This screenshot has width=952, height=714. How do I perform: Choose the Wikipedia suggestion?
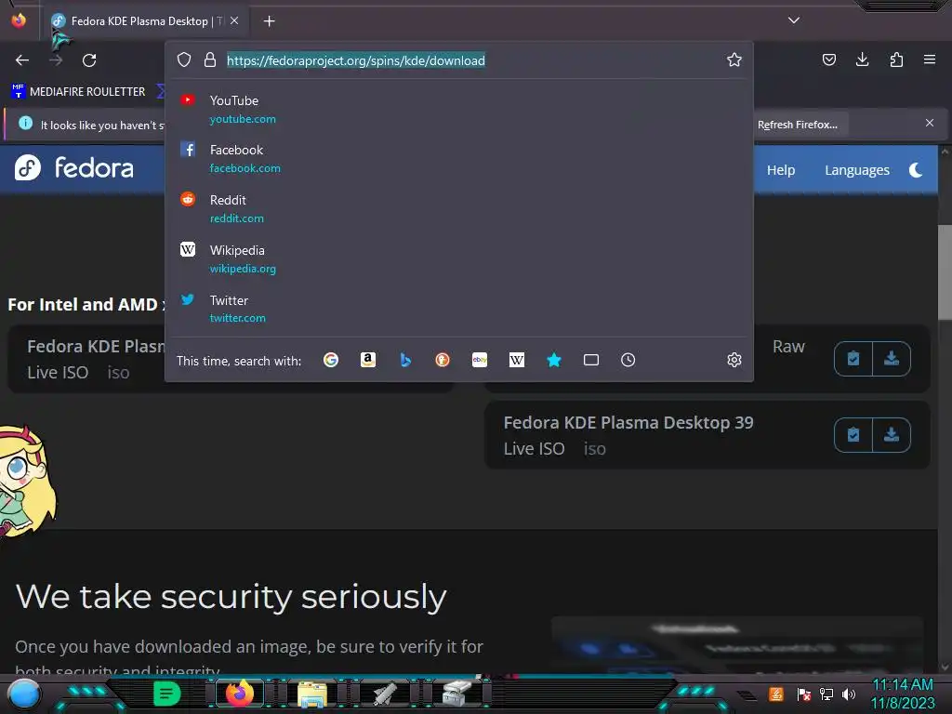pyautogui.click(x=459, y=258)
